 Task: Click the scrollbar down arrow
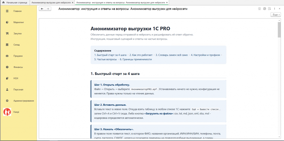coord(279,137)
